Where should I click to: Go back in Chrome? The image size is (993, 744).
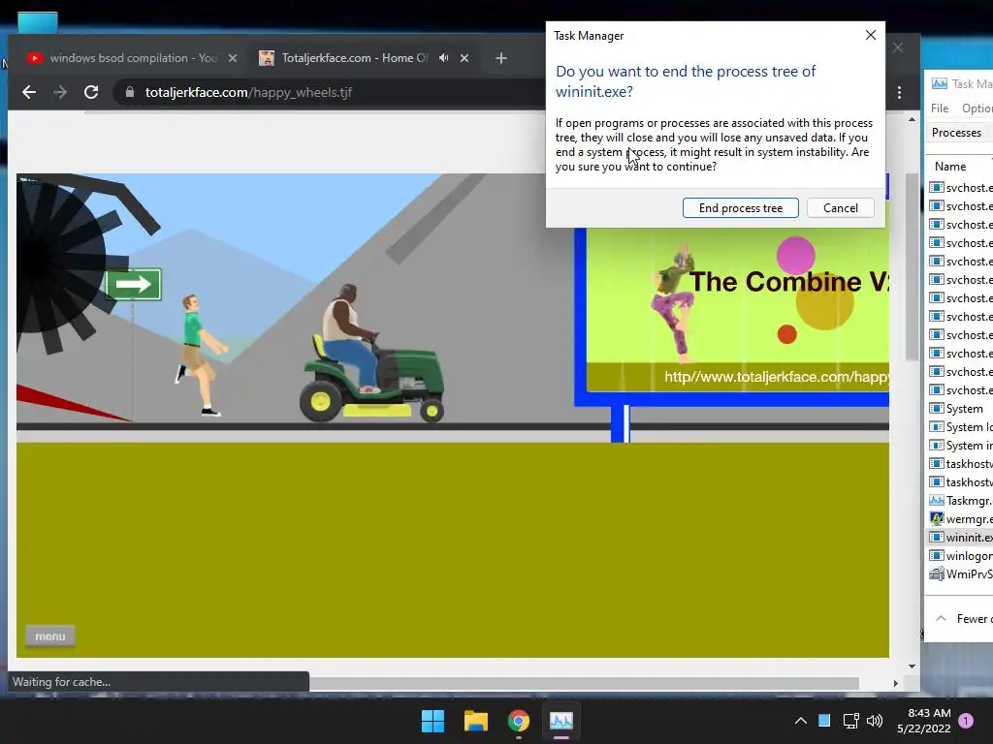(29, 92)
